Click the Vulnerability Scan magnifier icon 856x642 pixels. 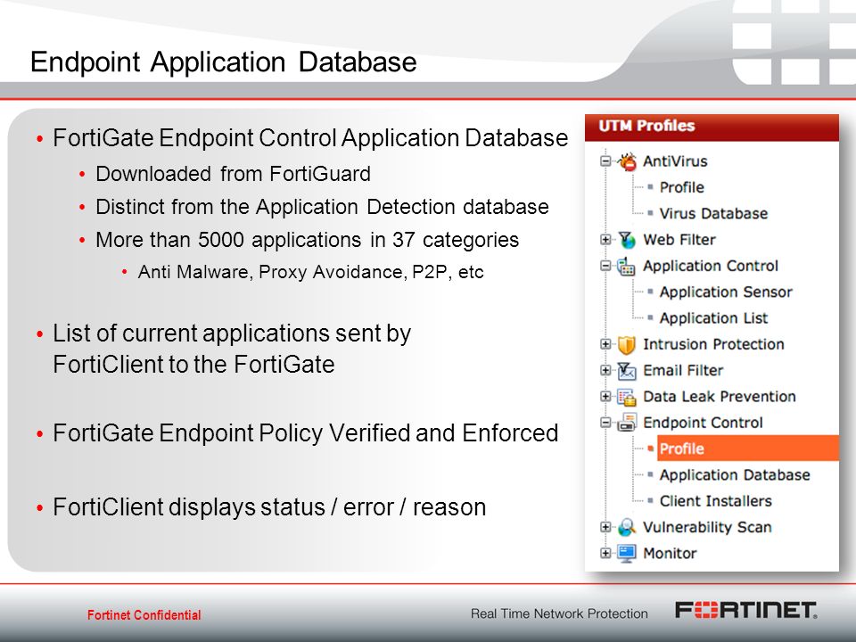pos(627,527)
